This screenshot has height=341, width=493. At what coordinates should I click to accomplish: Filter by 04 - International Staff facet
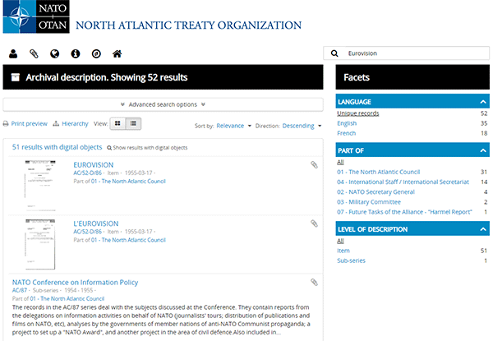(x=403, y=182)
